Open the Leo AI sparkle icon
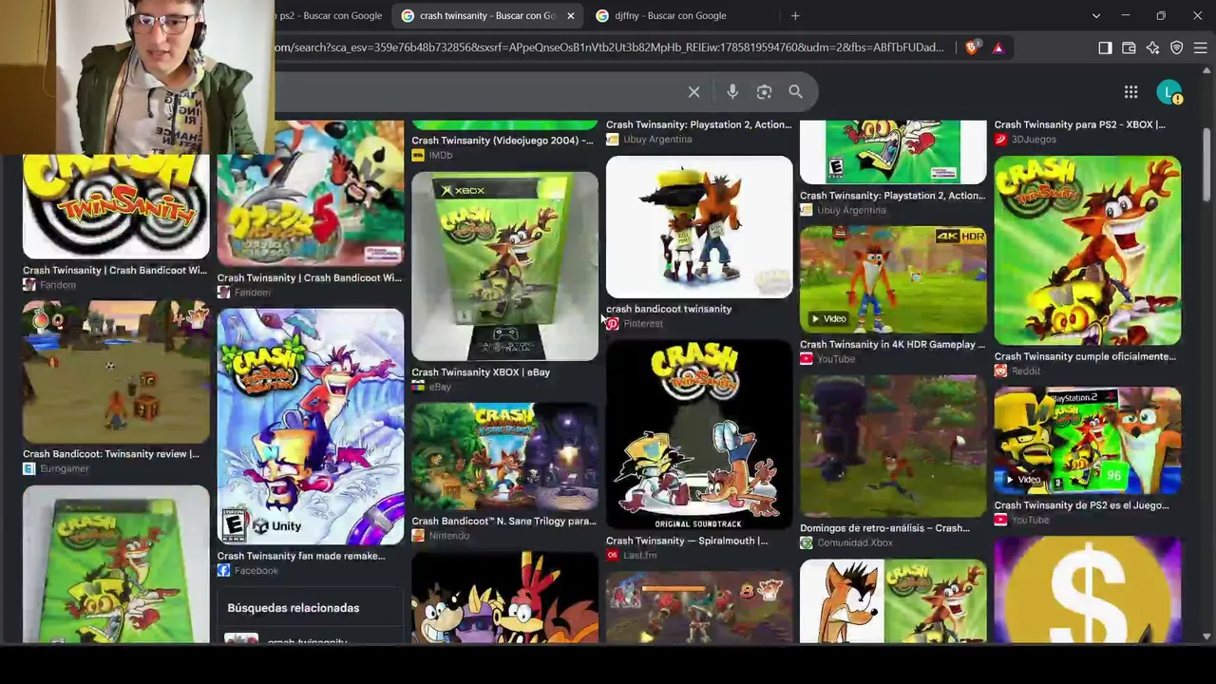Image resolution: width=1216 pixels, height=684 pixels. [1152, 47]
